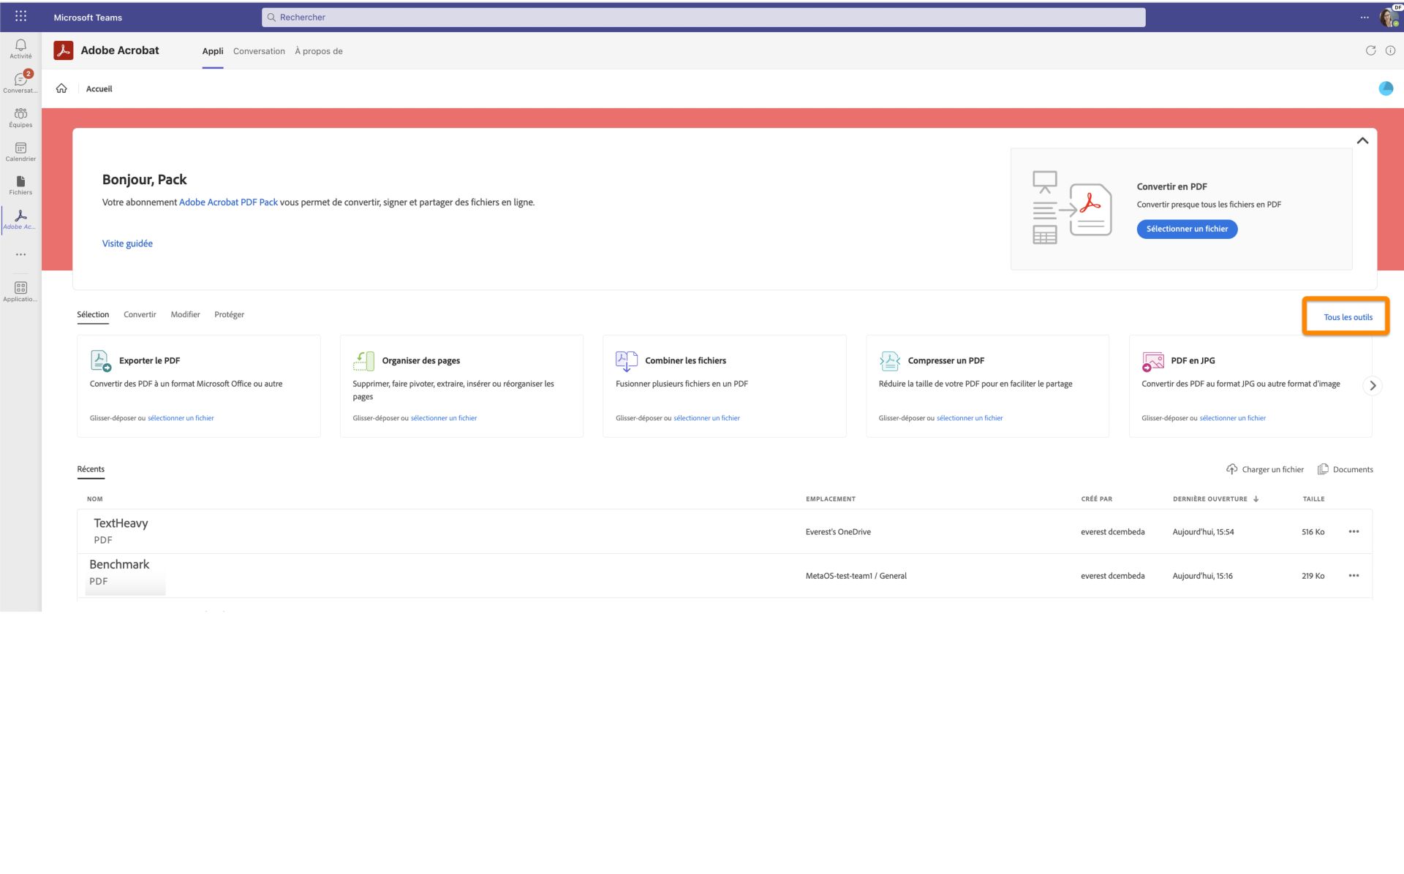1404x874 pixels.
Task: Open the Teams app launcher grid
Action: tap(20, 16)
